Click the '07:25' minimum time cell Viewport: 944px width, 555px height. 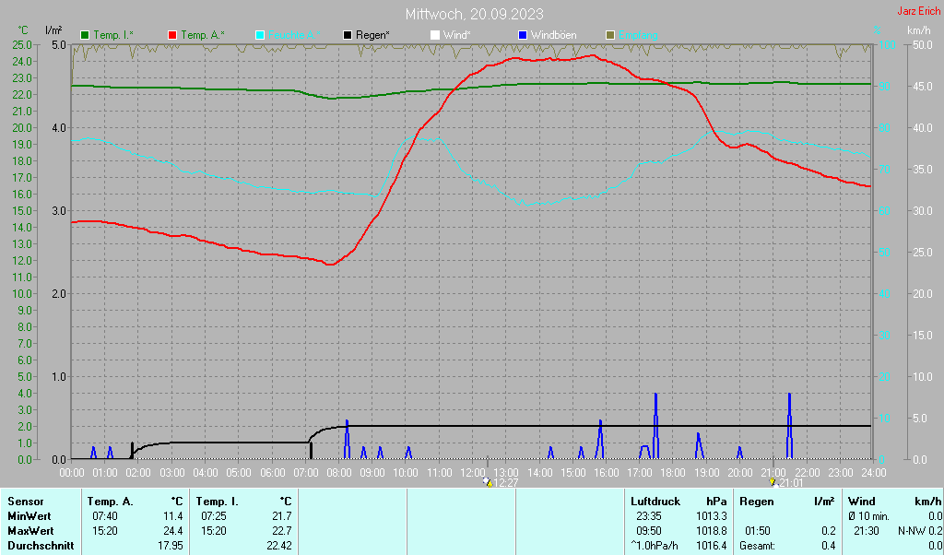tap(214, 516)
